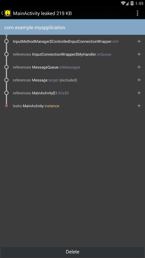Expand the InputMethodManager mH row plus
Viewport: 145px width, 258px height.
pos(139,41)
